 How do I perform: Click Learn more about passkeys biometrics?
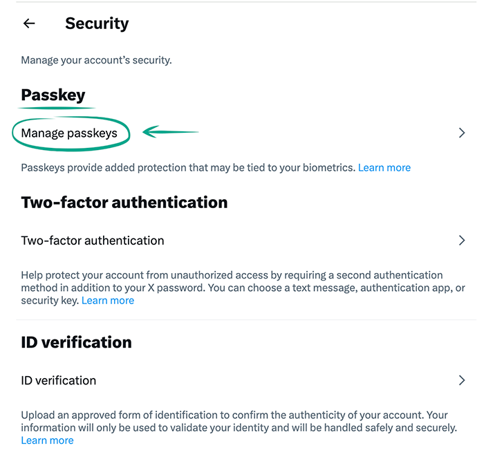[x=384, y=167]
